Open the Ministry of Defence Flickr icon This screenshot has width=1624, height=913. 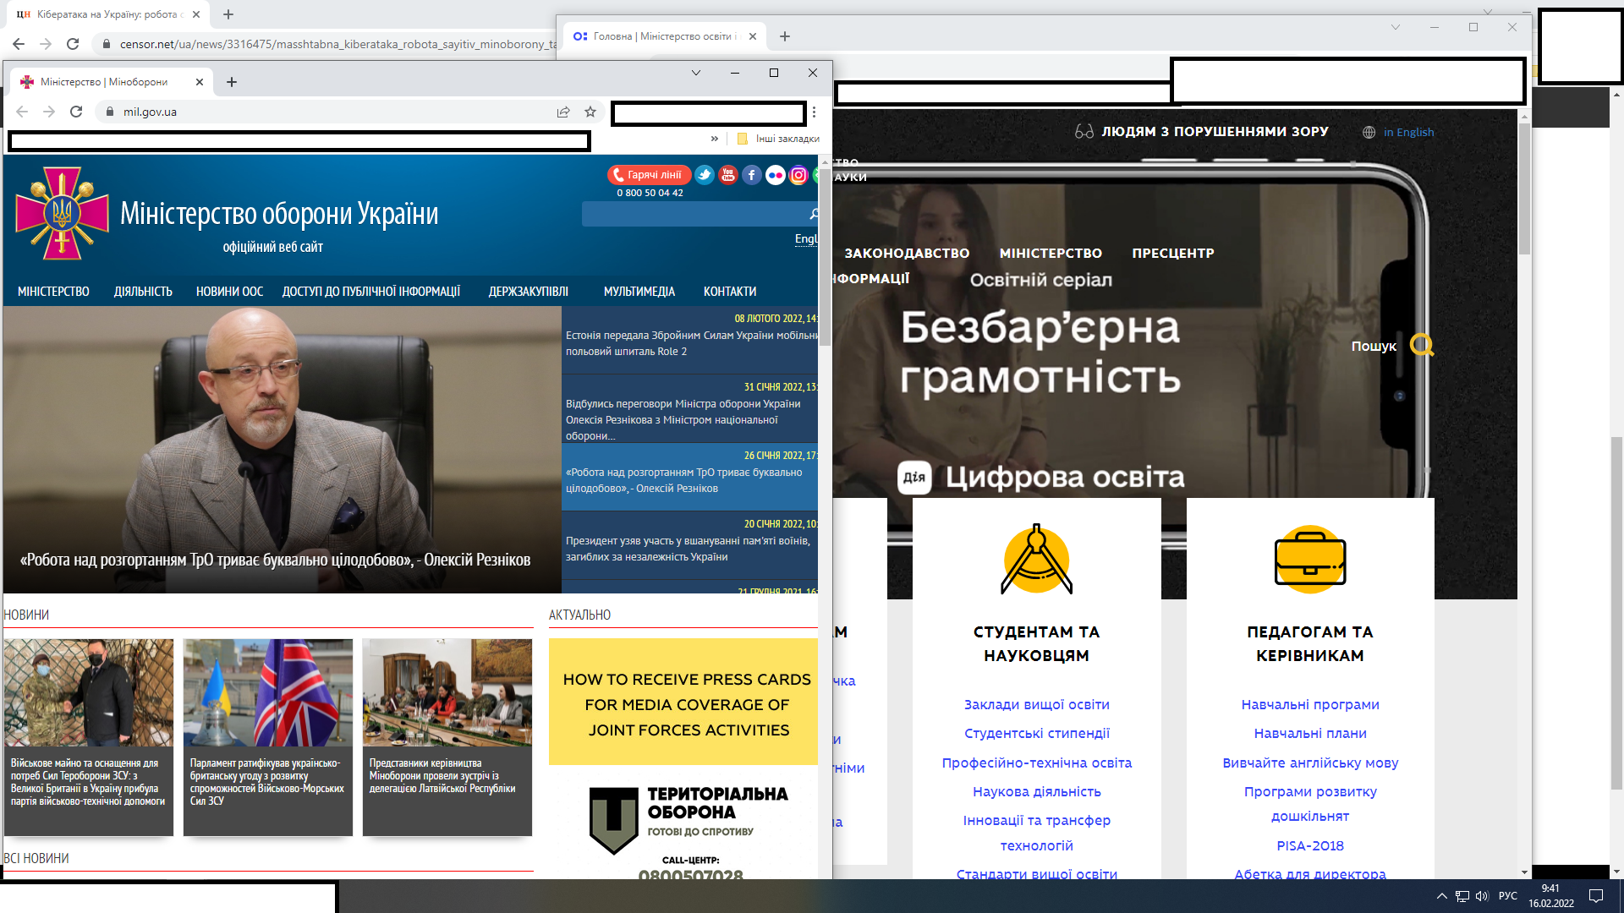[776, 175]
